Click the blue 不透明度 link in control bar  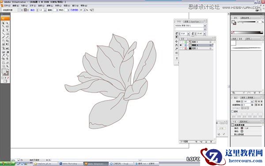[x=74, y=10]
